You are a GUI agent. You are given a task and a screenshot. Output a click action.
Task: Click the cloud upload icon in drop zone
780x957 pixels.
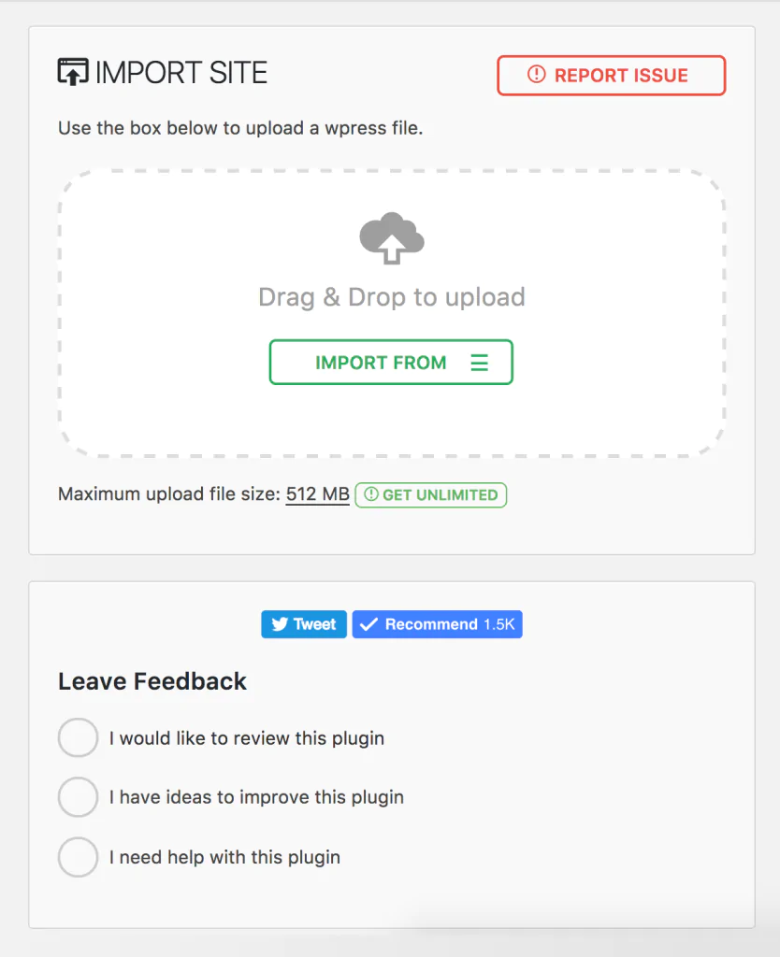tap(391, 239)
